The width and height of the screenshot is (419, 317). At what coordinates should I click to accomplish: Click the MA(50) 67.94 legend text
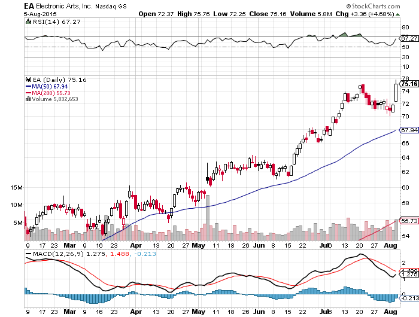coord(50,87)
